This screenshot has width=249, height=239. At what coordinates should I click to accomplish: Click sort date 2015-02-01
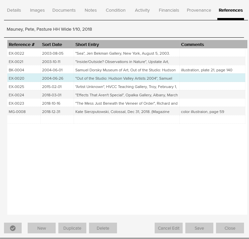point(52,87)
